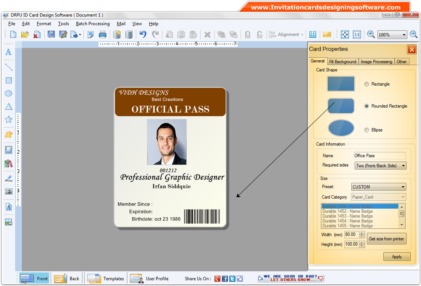
Task: Switch to Fill Background tab
Action: pyautogui.click(x=343, y=62)
